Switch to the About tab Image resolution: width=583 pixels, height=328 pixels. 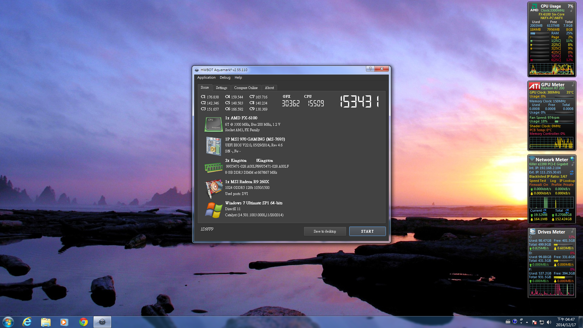tap(269, 88)
